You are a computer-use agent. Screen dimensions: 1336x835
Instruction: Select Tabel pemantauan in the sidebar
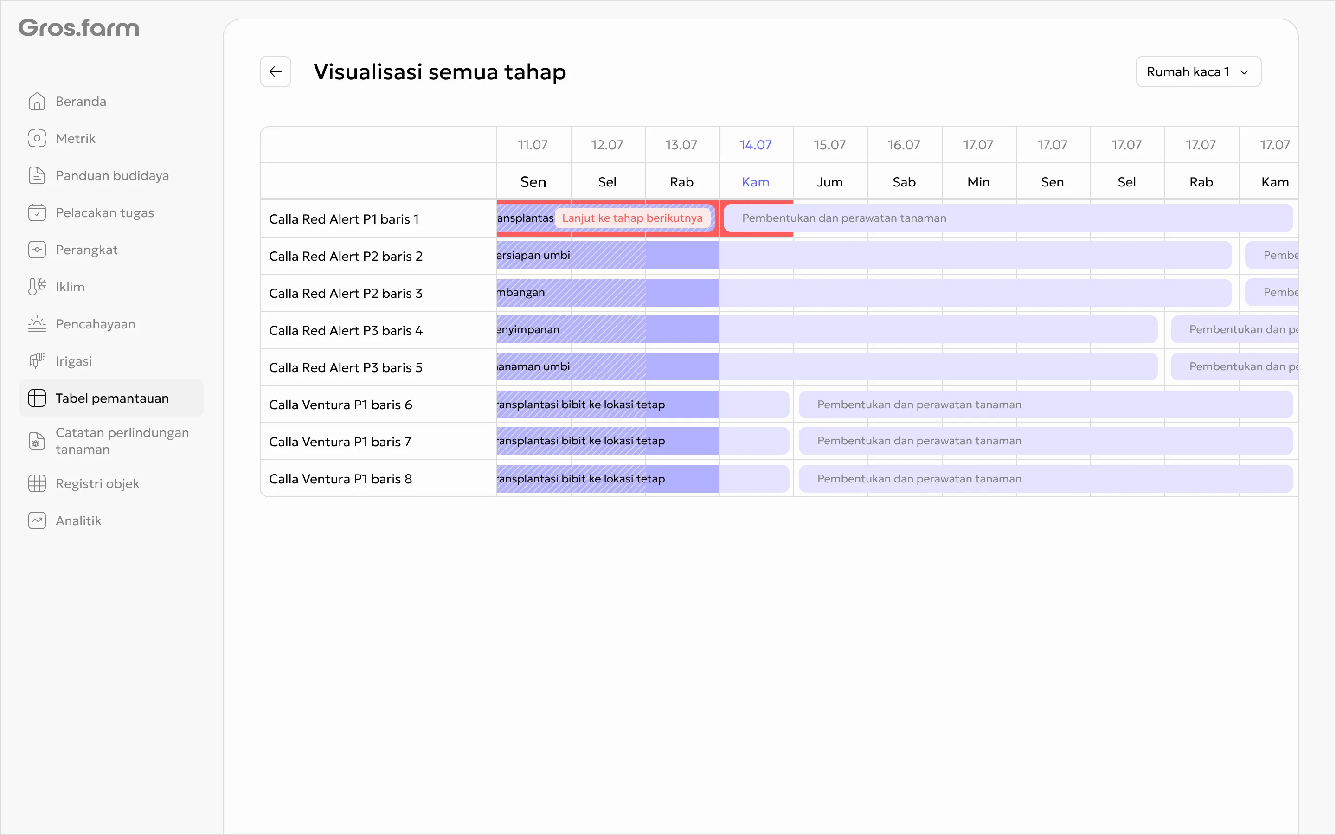click(x=111, y=398)
